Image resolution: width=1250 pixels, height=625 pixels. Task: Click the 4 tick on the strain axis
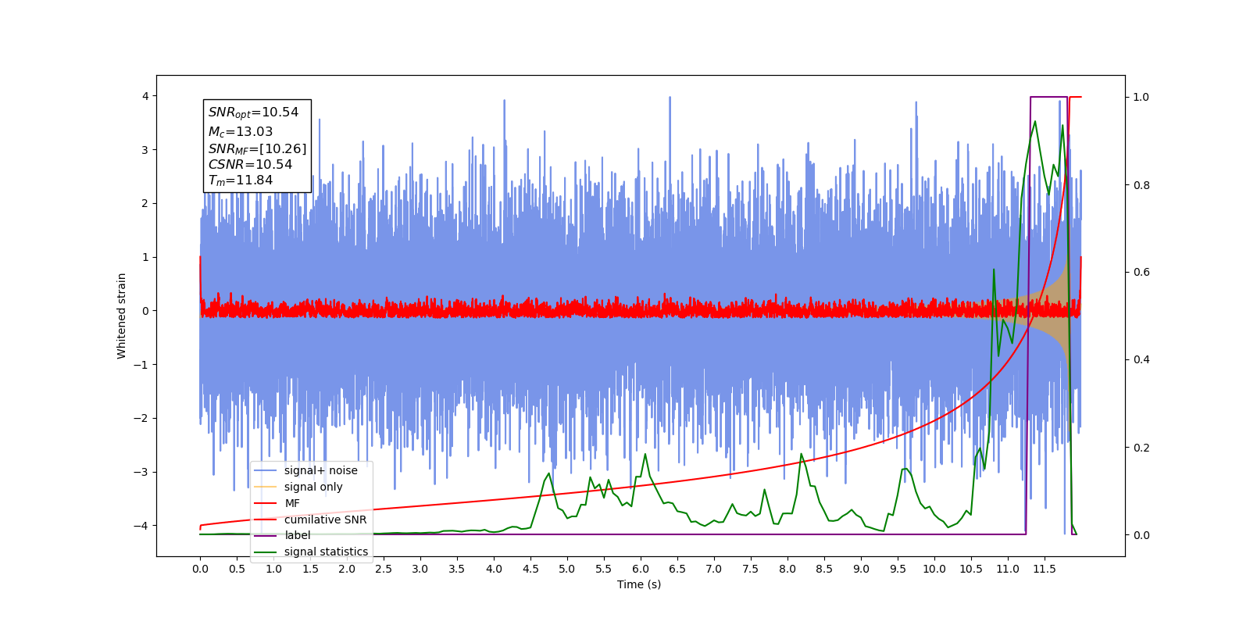(x=145, y=96)
